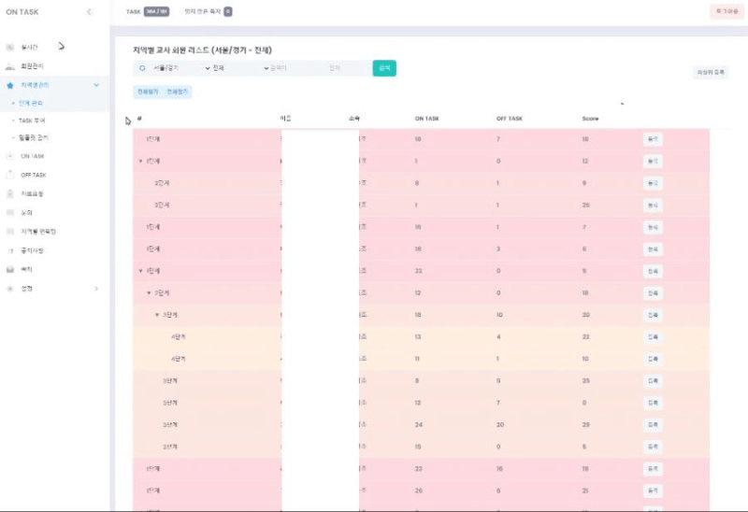This screenshot has width=748, height=512.
Task: Click the pink logout button in the top bar
Action: coord(726,11)
